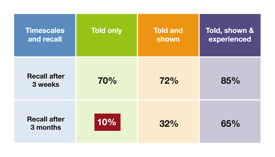This screenshot has width=275, height=157.
Task: Click the 32% value cell
Action: [169, 124]
